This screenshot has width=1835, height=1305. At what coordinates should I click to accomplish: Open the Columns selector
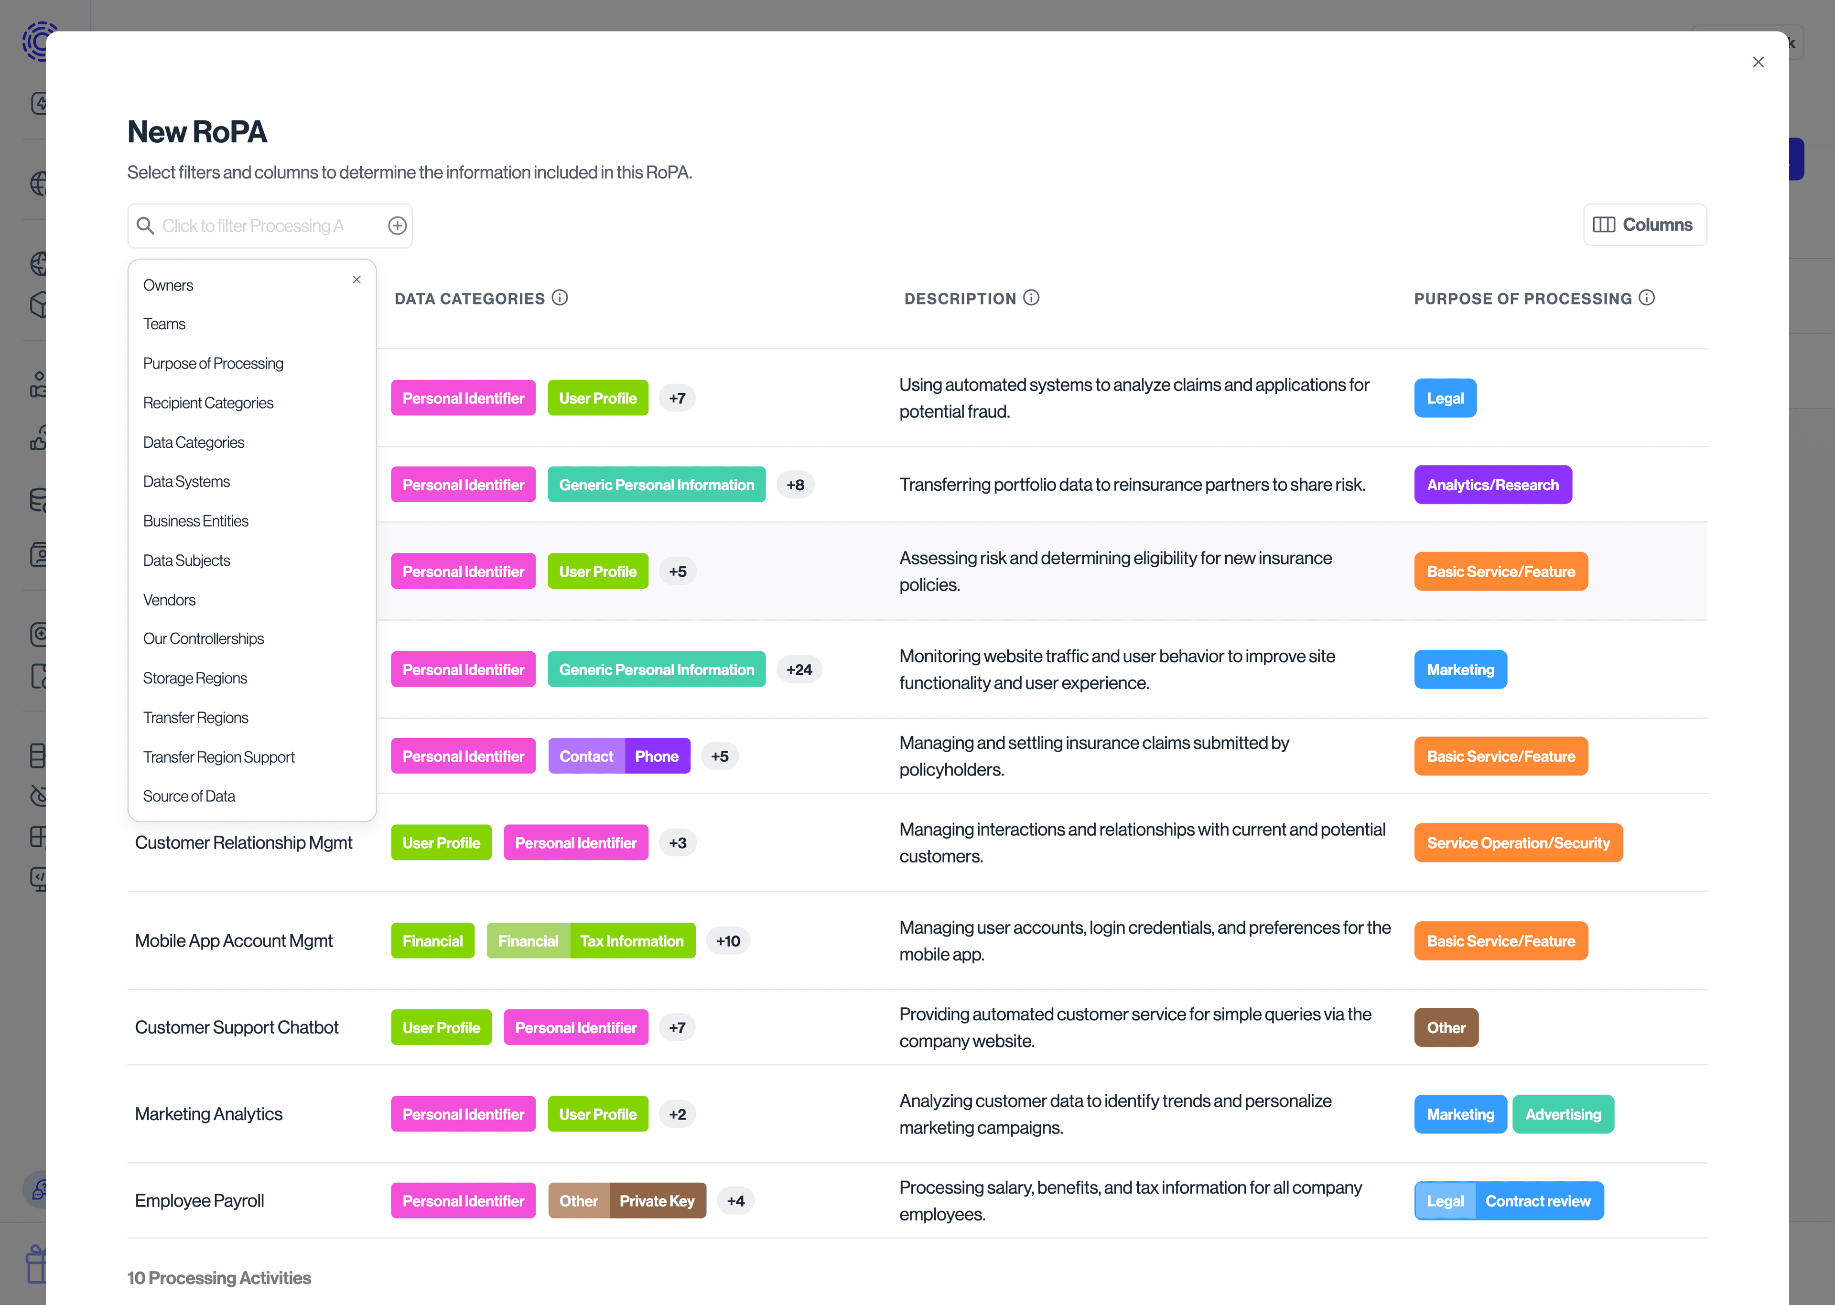(1645, 224)
